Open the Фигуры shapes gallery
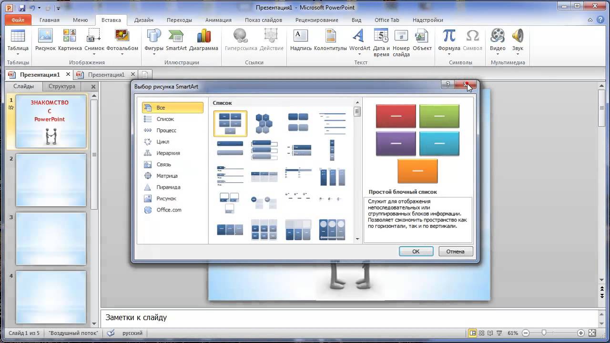The image size is (610, 343). point(154,36)
